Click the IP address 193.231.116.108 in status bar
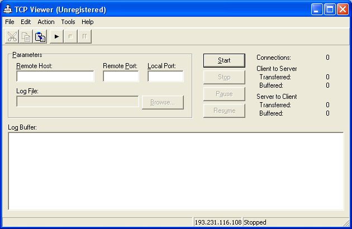This screenshot has height=229, width=352. 218,222
